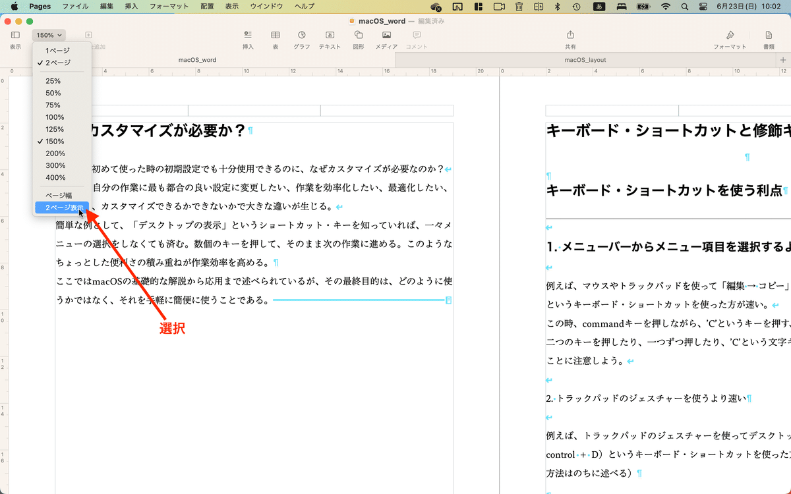Select 2ページ表示 in zoom menu
The width and height of the screenshot is (791, 494).
click(61, 207)
